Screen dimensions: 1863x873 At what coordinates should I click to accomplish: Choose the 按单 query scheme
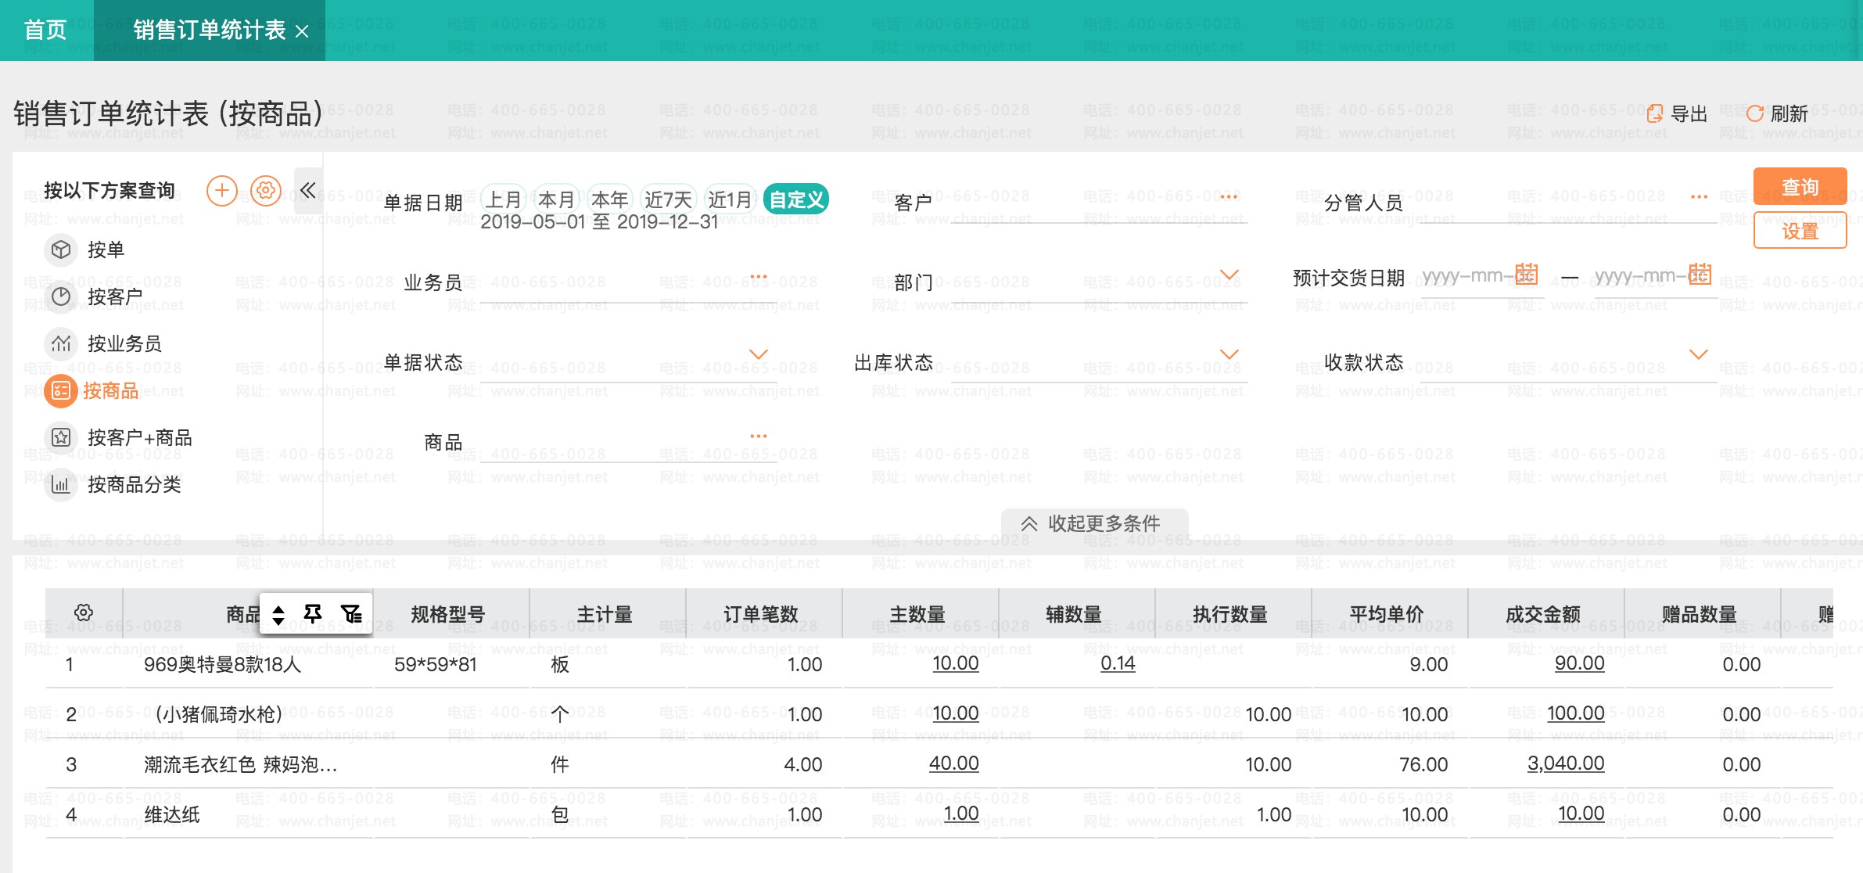click(106, 250)
